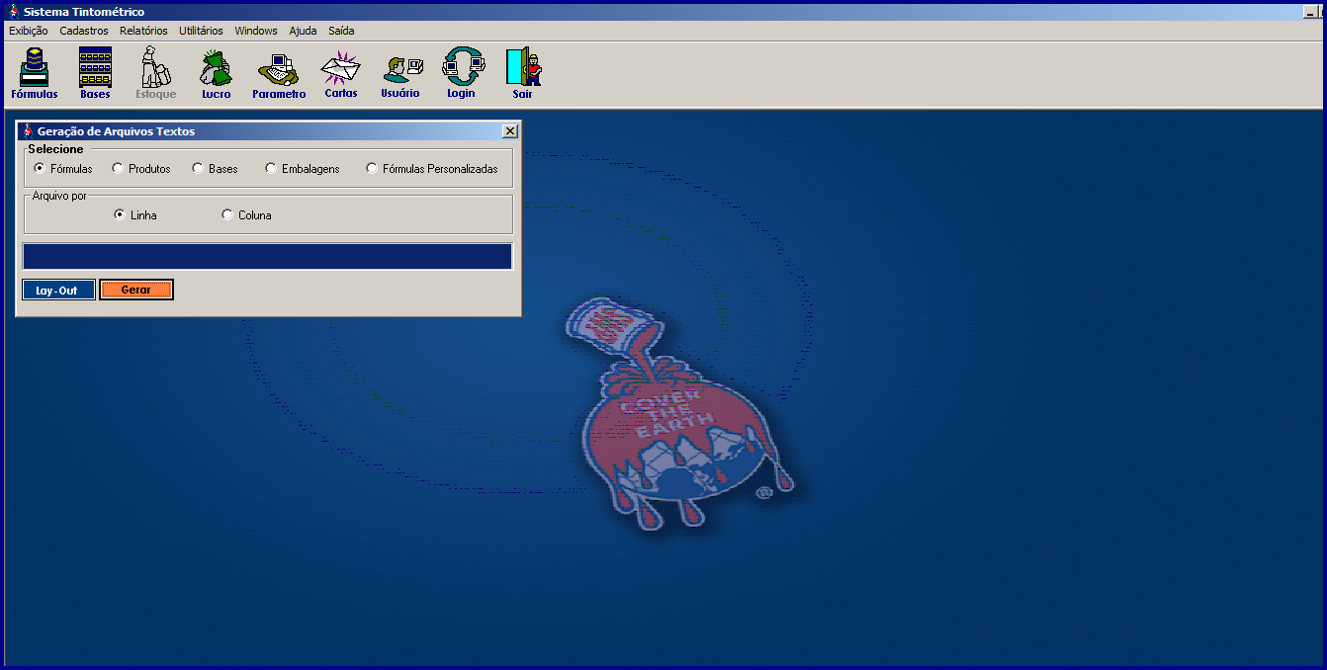
Task: Click the Sair exit door icon
Action: coord(522,73)
